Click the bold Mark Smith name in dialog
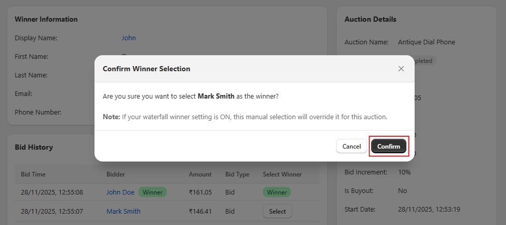This screenshot has height=225, width=506. point(216,97)
